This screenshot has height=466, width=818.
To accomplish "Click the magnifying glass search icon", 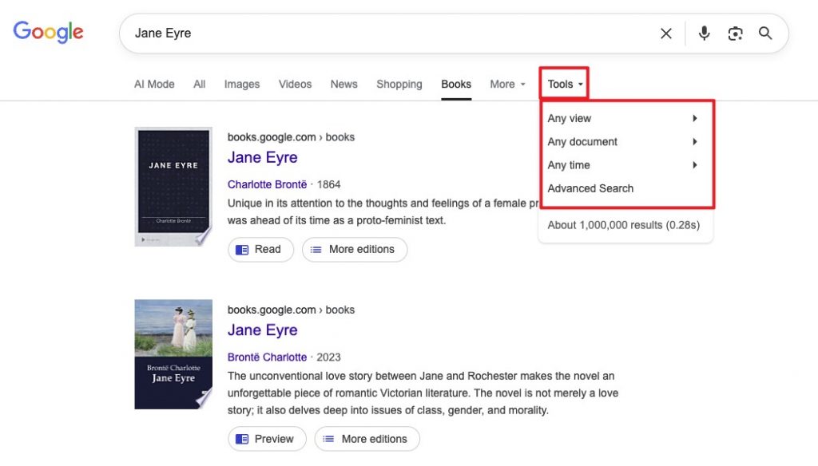I will [x=765, y=34].
